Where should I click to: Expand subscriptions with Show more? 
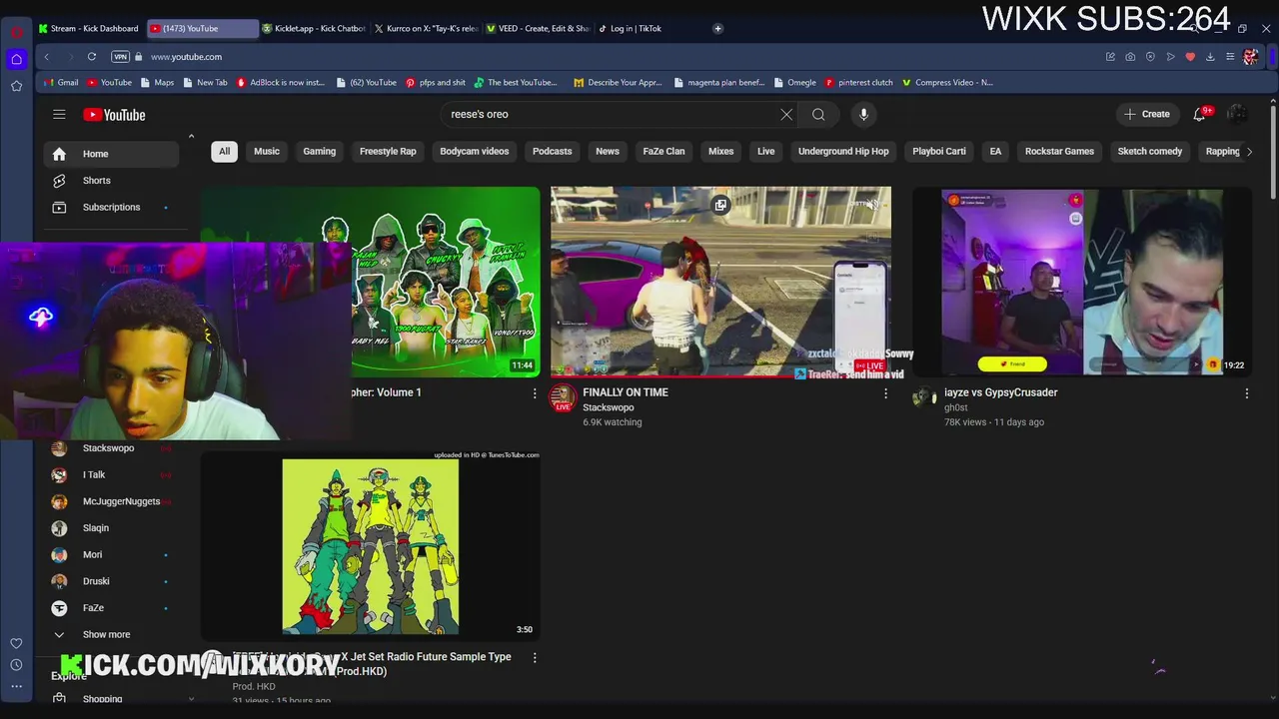click(x=112, y=635)
